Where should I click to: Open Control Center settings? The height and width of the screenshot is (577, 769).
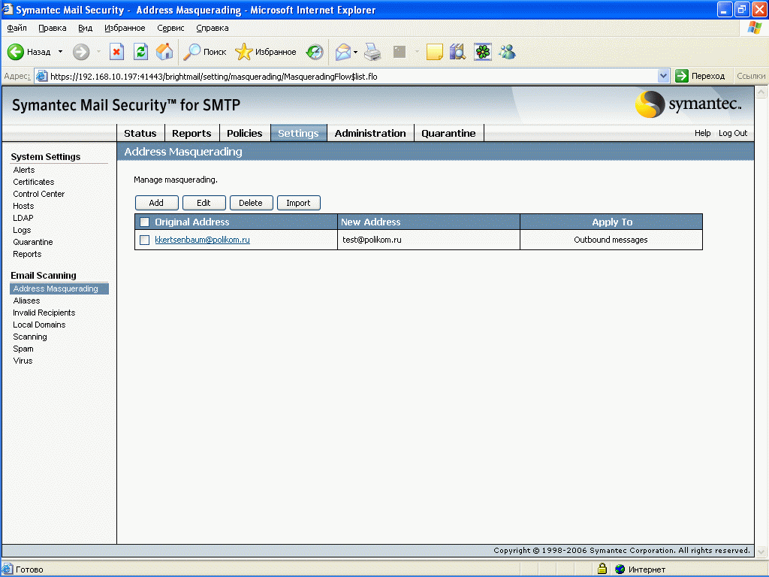(39, 194)
